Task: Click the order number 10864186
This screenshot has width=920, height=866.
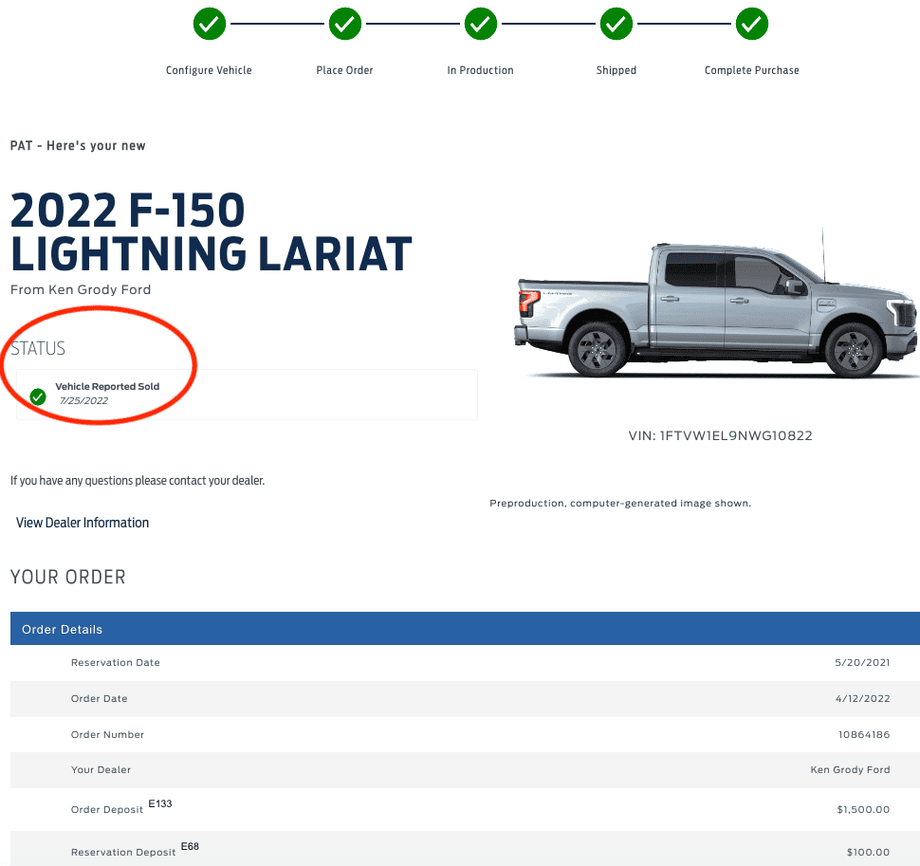Action: [864, 734]
